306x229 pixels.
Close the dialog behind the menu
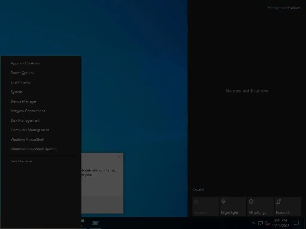click(x=119, y=157)
